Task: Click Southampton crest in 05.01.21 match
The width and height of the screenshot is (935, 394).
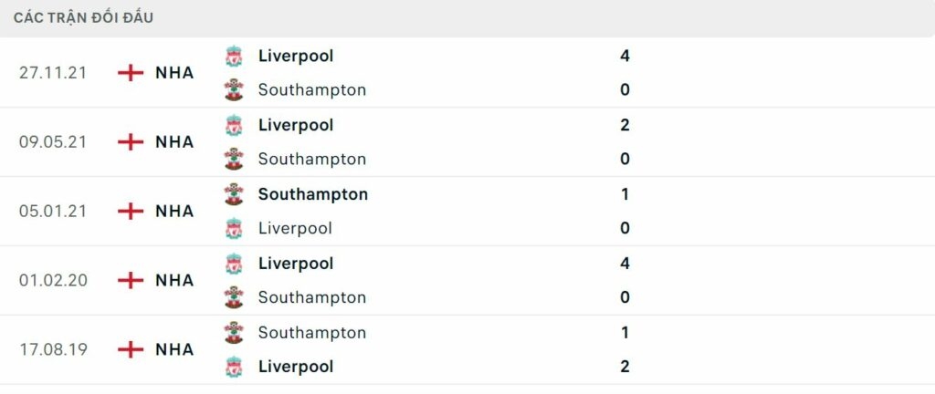Action: coord(235,194)
